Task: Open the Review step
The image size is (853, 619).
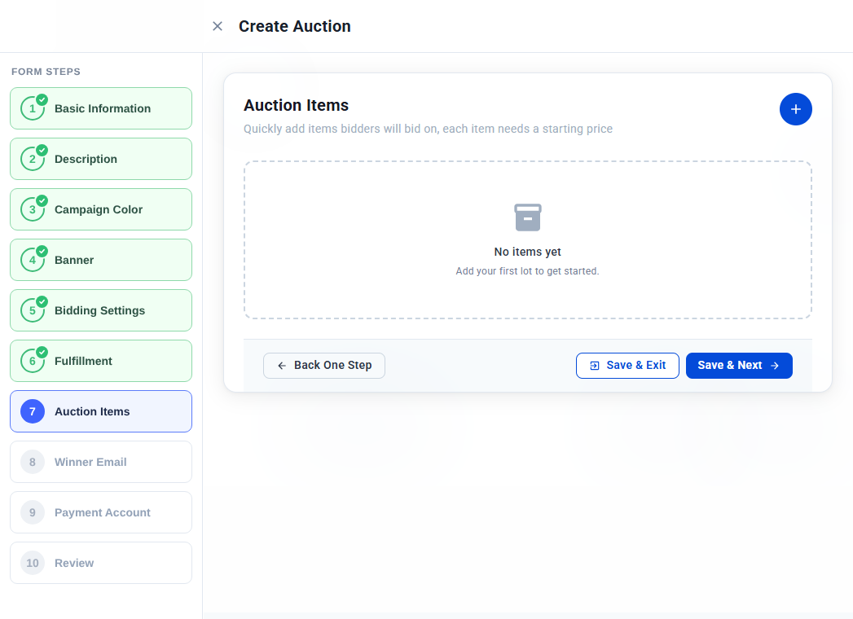Action: point(101,563)
